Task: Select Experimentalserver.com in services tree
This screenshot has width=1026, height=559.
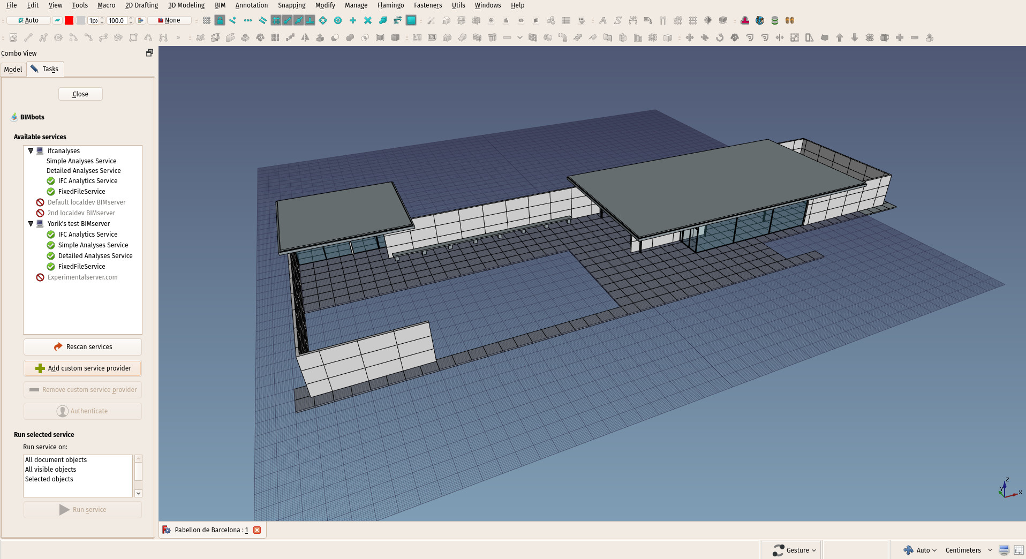Action: [x=82, y=277]
